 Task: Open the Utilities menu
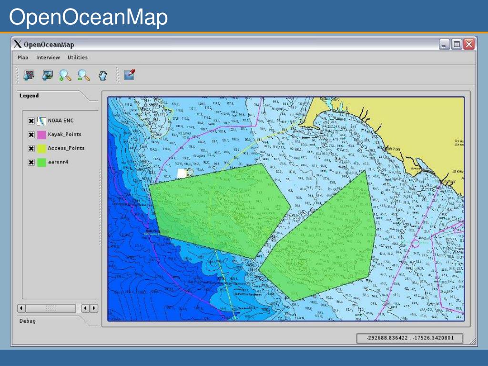click(x=78, y=58)
